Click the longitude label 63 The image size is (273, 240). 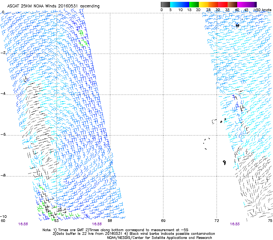(56, 221)
